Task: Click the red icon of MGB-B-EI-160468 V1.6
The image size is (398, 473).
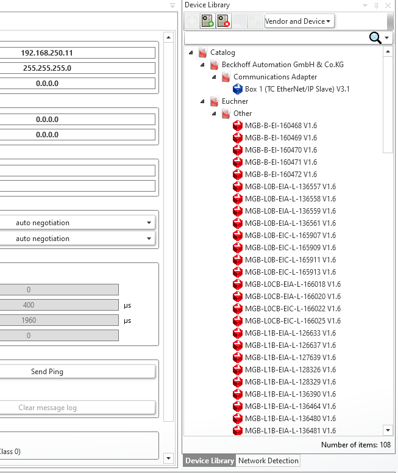Action: point(238,126)
